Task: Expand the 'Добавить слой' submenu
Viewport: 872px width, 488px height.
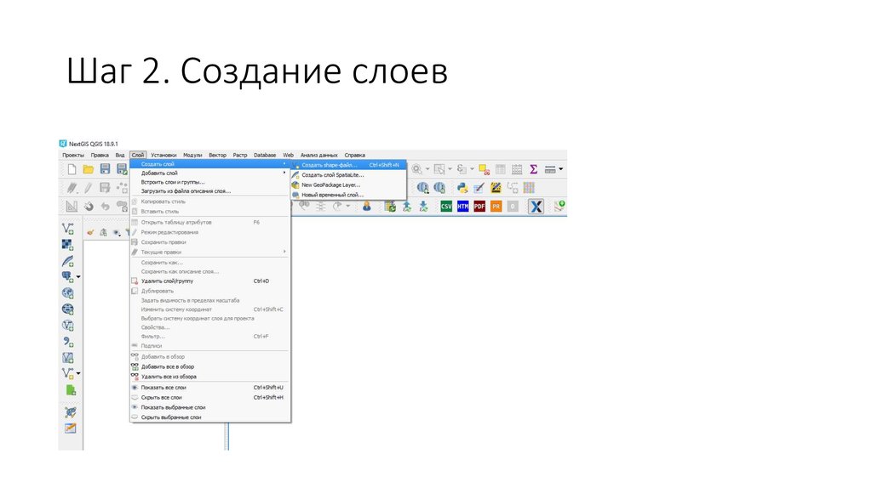Action: tap(210, 173)
